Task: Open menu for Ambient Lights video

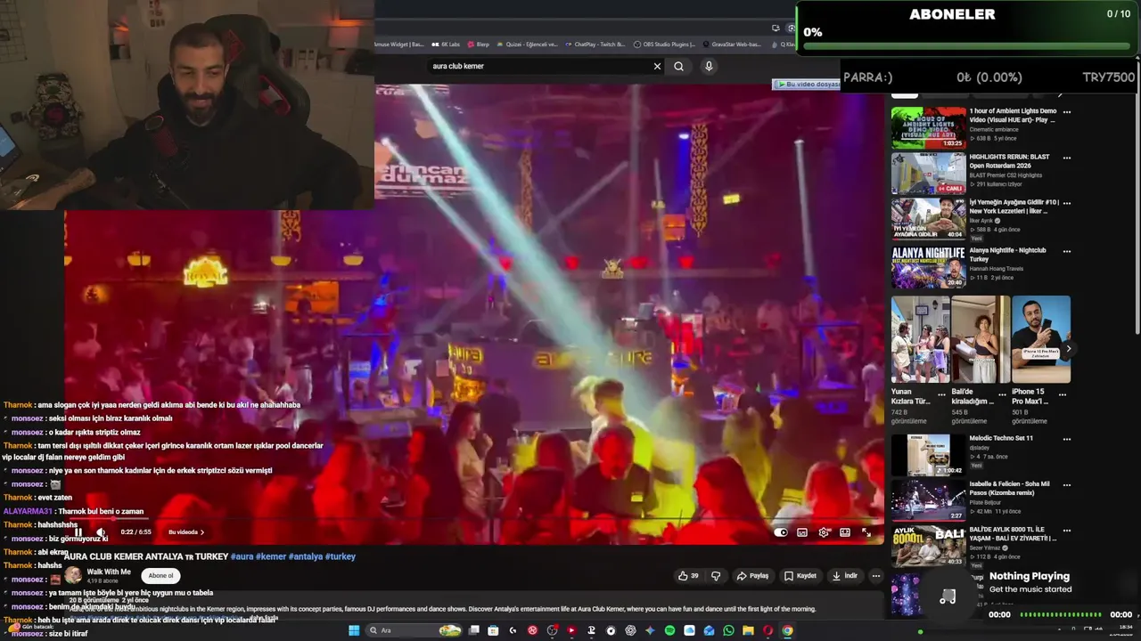Action: [x=1066, y=112]
